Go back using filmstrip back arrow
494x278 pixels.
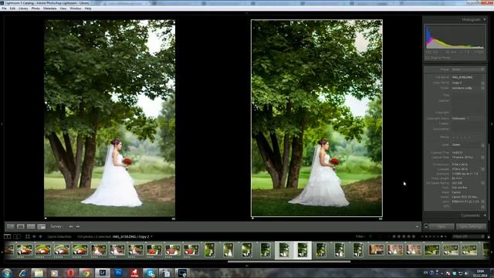[x=34, y=236]
